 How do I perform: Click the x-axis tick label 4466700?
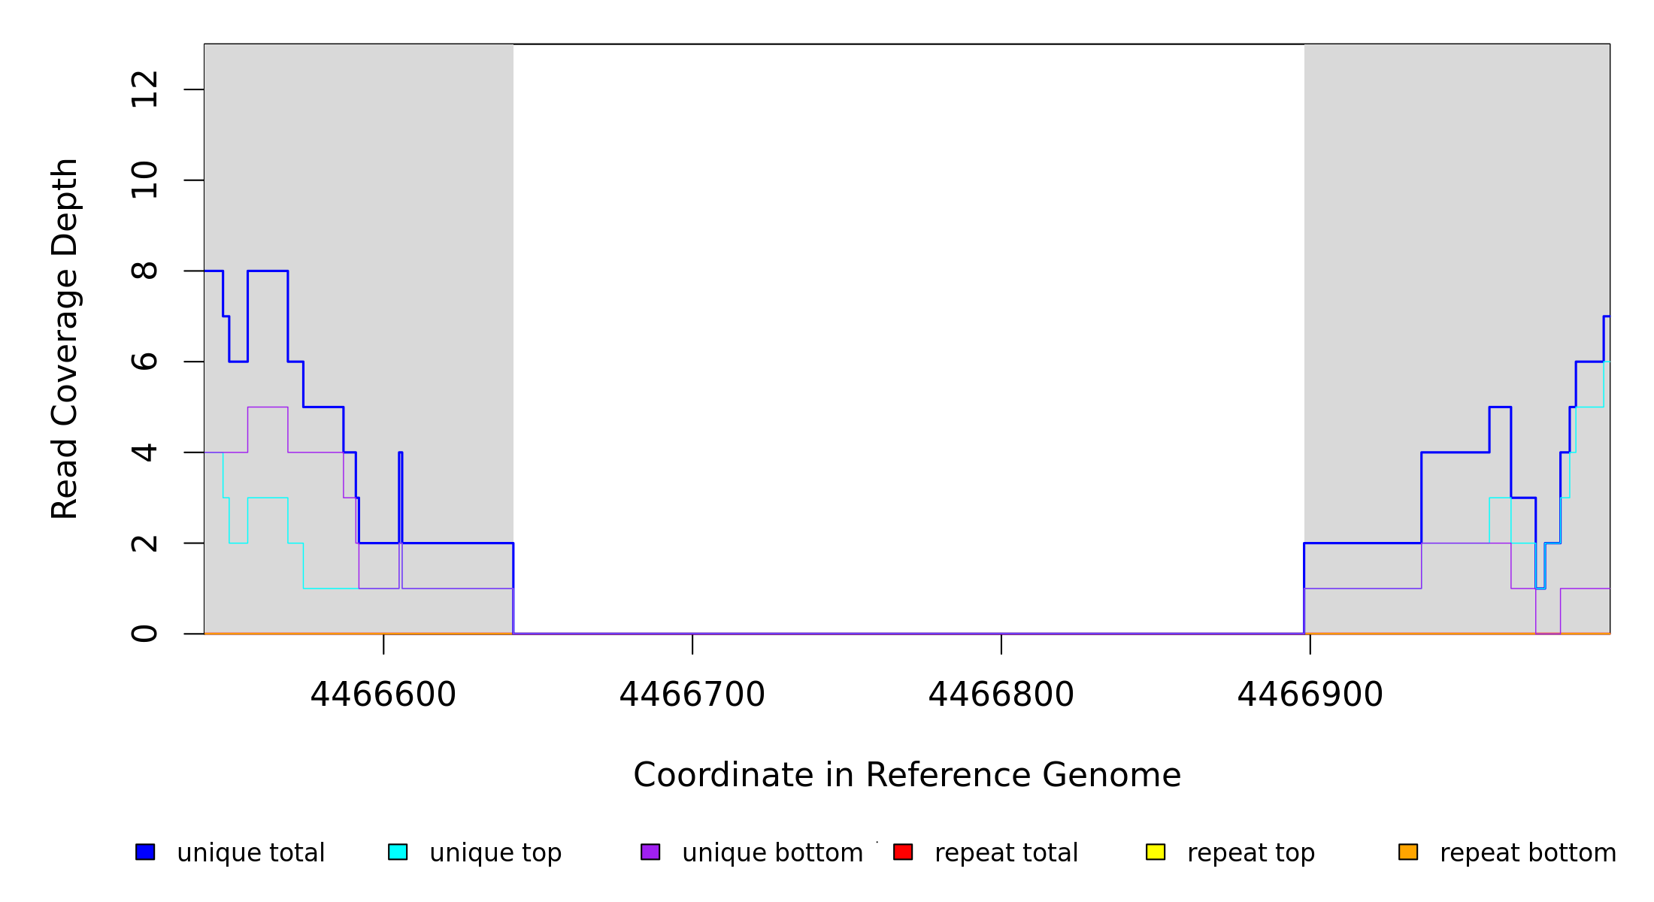tap(692, 695)
